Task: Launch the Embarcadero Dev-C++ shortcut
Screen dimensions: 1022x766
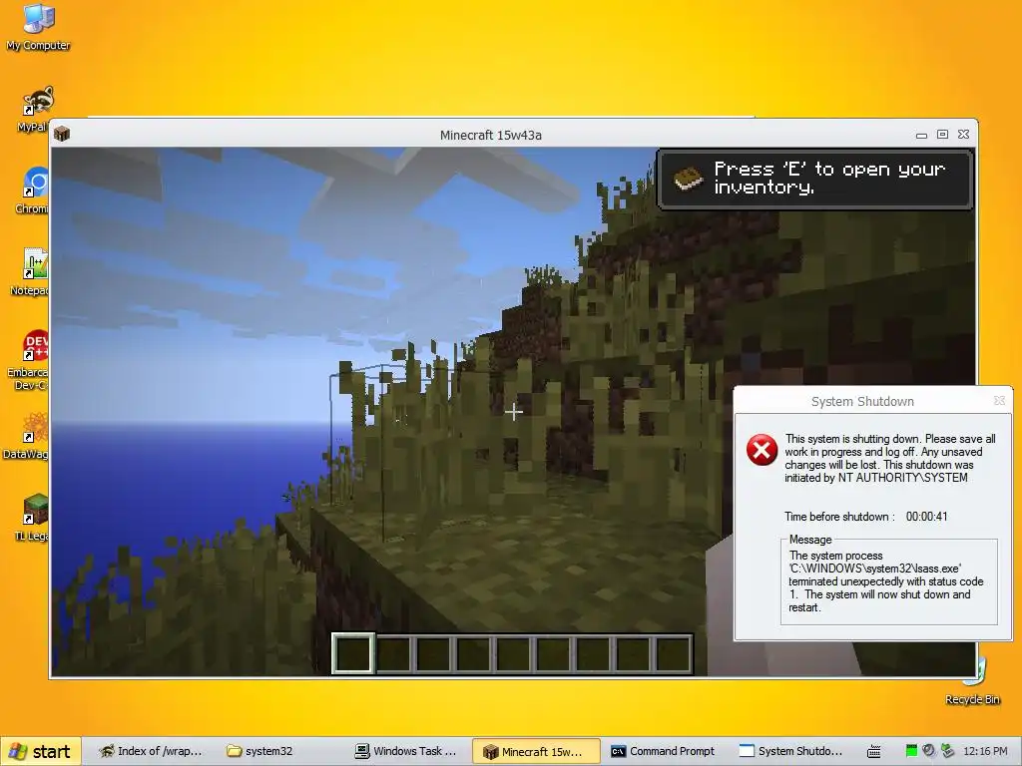Action: coord(28,360)
